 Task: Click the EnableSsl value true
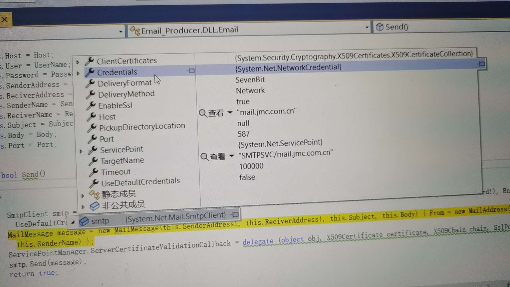(243, 102)
